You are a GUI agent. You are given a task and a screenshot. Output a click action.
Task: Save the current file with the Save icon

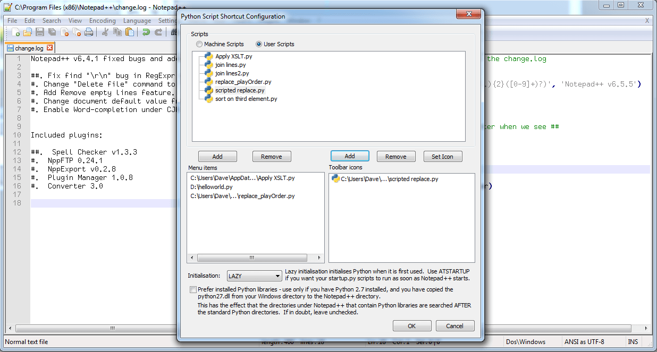tap(40, 32)
